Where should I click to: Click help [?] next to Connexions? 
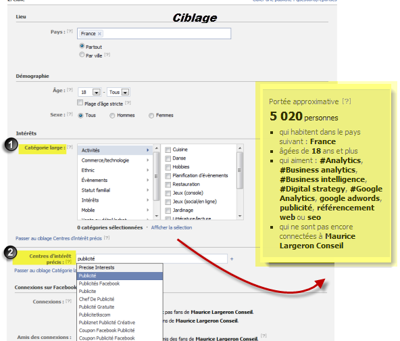(x=68, y=301)
